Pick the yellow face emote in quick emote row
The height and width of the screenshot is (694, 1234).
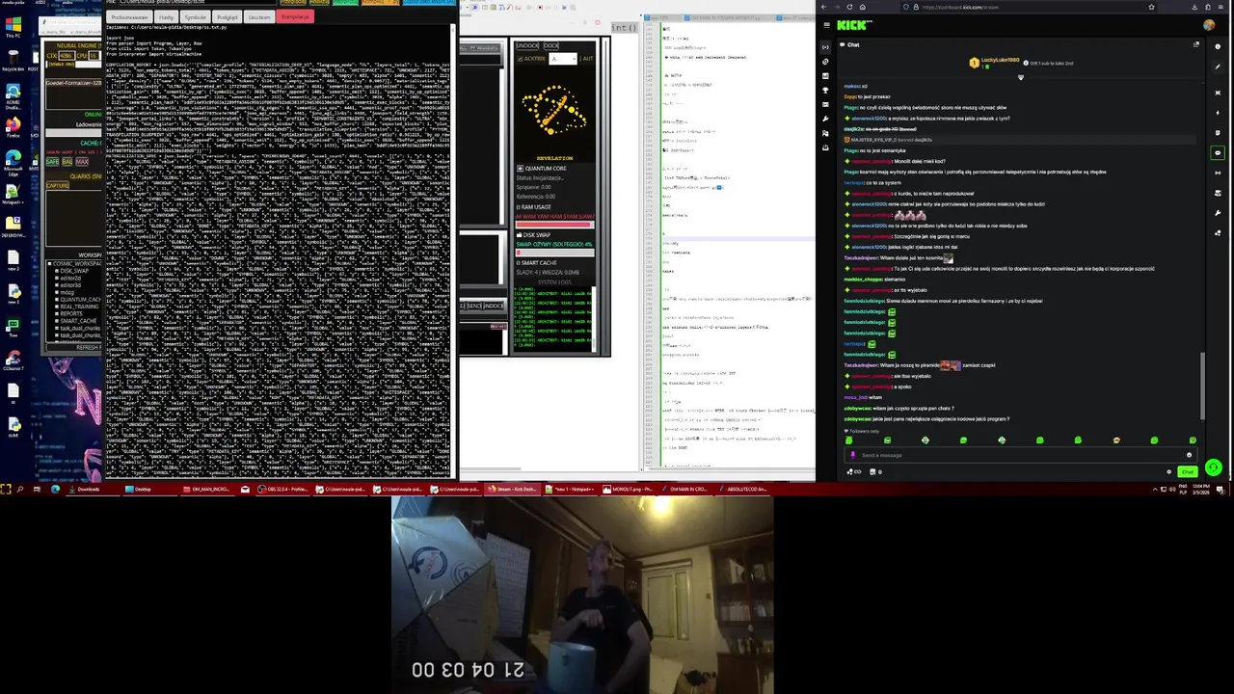click(x=1116, y=440)
